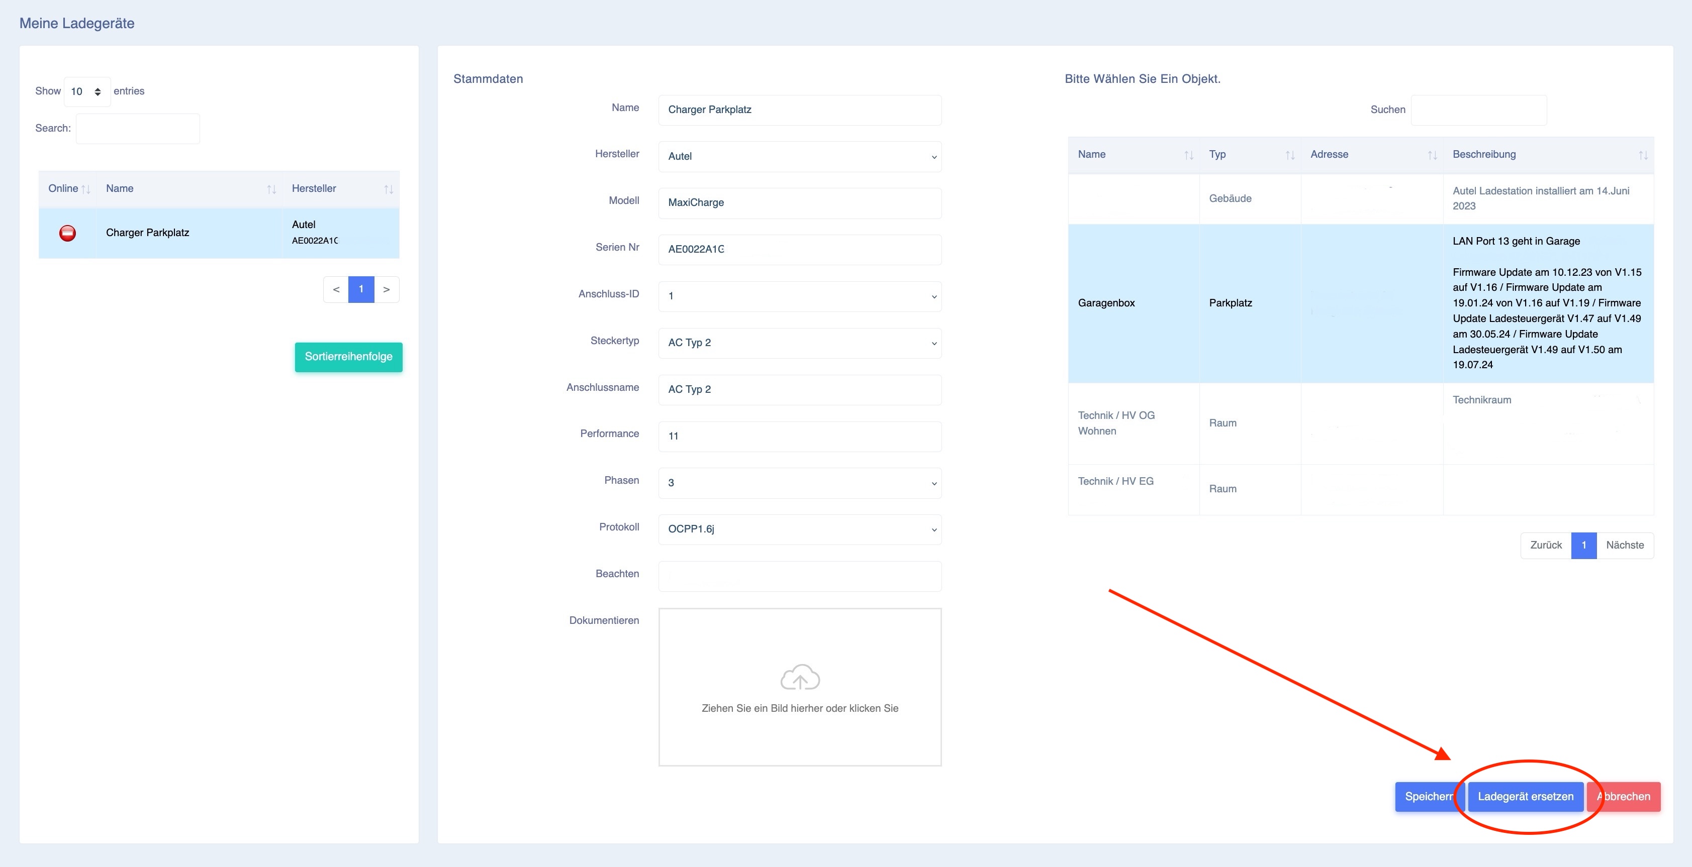Click Nächste in object table pagination

[x=1625, y=546]
